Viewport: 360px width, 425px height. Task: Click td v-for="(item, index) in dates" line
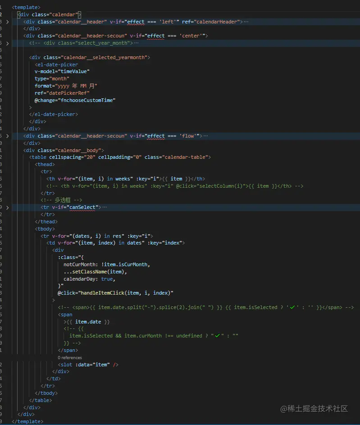click(x=116, y=243)
